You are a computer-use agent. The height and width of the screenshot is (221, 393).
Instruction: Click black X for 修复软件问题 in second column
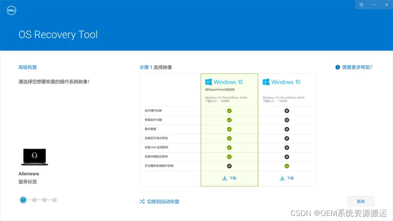point(287,120)
